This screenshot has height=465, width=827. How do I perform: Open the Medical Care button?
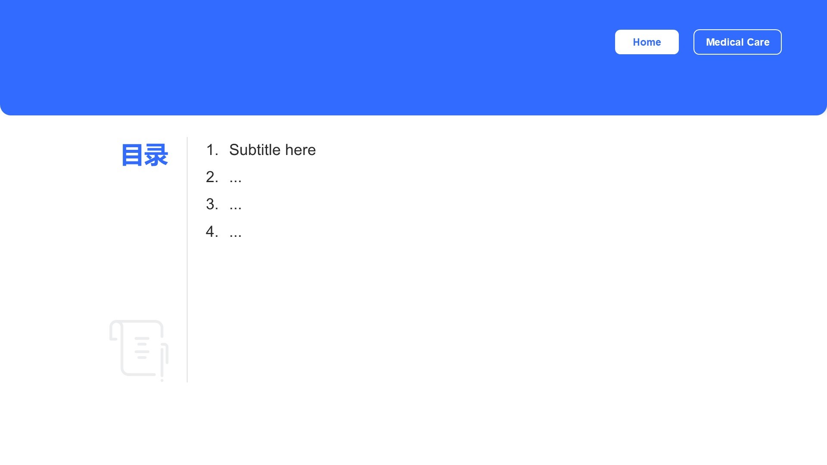coord(737,42)
